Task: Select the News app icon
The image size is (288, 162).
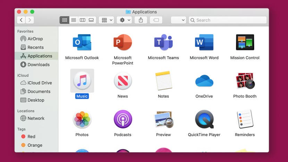Action: click(123, 81)
